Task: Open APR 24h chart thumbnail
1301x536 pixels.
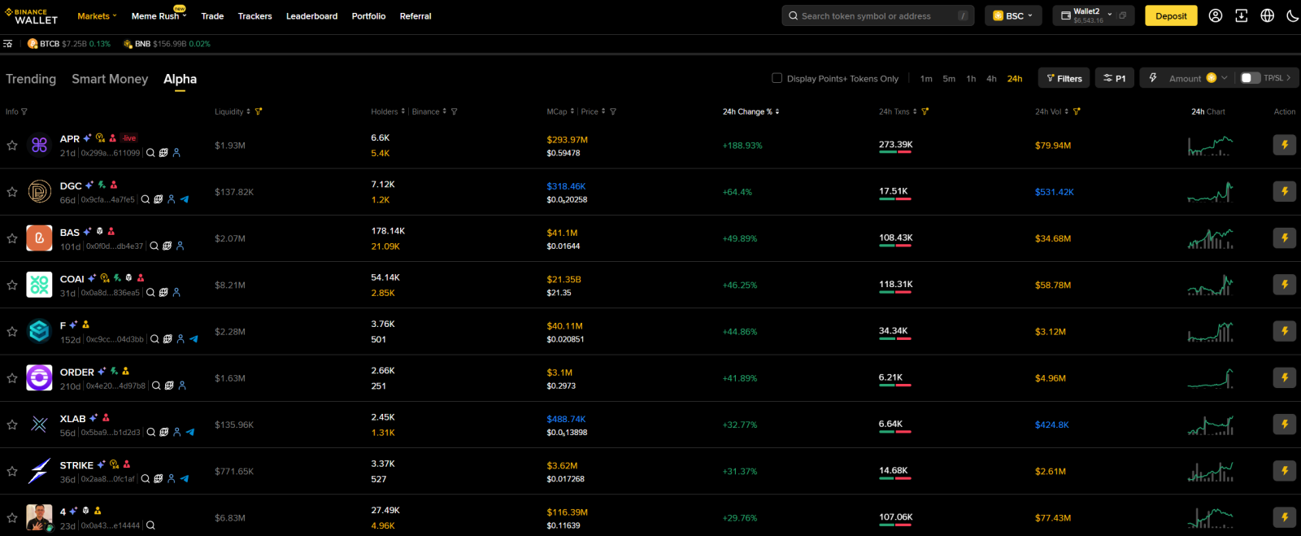Action: click(x=1210, y=146)
